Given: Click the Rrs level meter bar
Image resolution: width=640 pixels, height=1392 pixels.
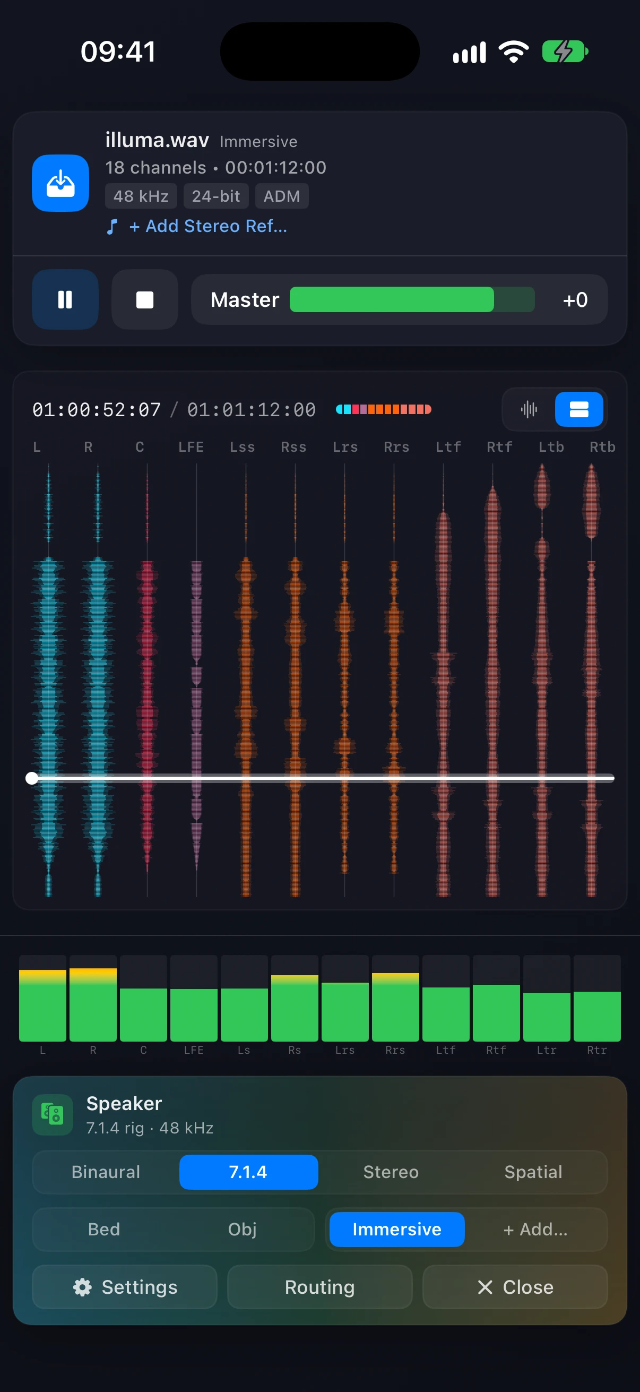Looking at the screenshot, I should click(395, 998).
